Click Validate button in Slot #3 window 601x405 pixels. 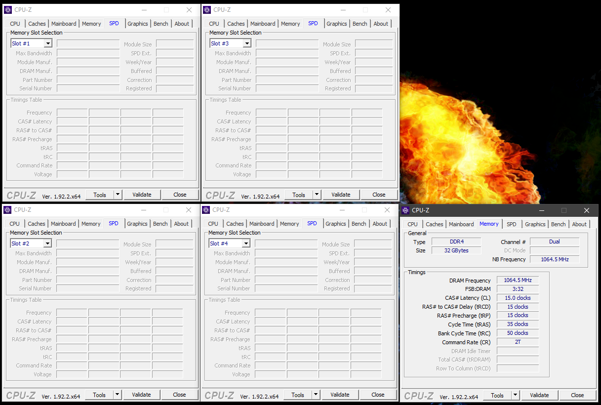pos(341,195)
